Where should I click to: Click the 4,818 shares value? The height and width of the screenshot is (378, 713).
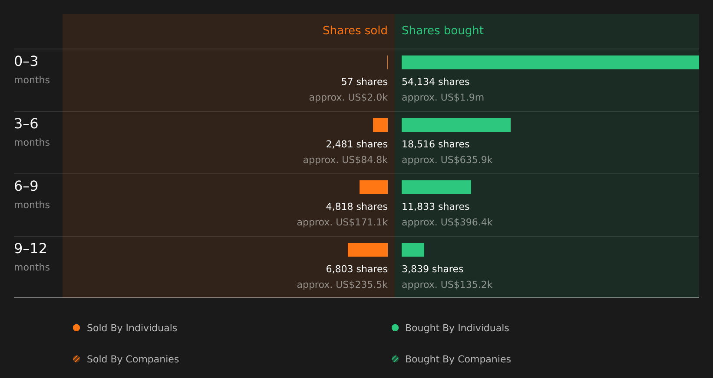tap(357, 207)
